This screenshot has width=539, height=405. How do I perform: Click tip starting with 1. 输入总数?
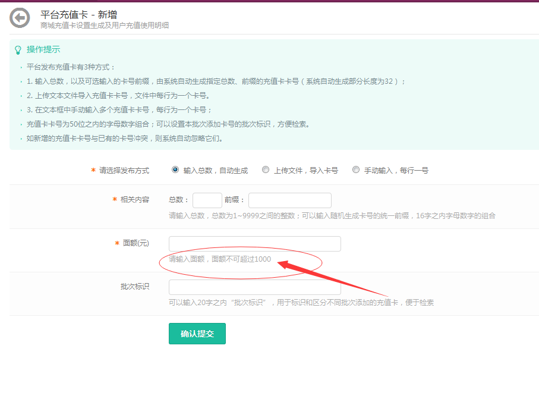[x=216, y=81]
